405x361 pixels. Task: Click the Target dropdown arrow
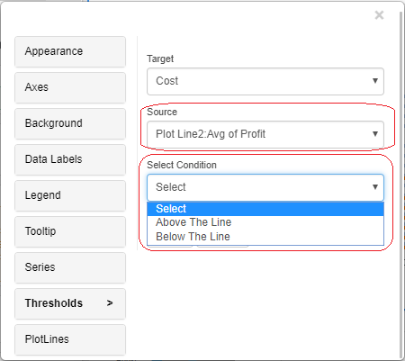click(x=375, y=81)
